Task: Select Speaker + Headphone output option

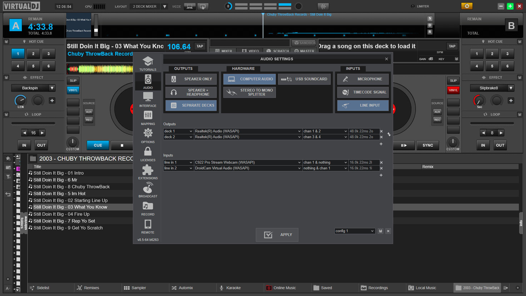Action: pyautogui.click(x=191, y=92)
